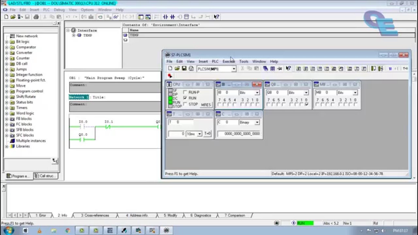Click the QB address input field

tap(276, 93)
